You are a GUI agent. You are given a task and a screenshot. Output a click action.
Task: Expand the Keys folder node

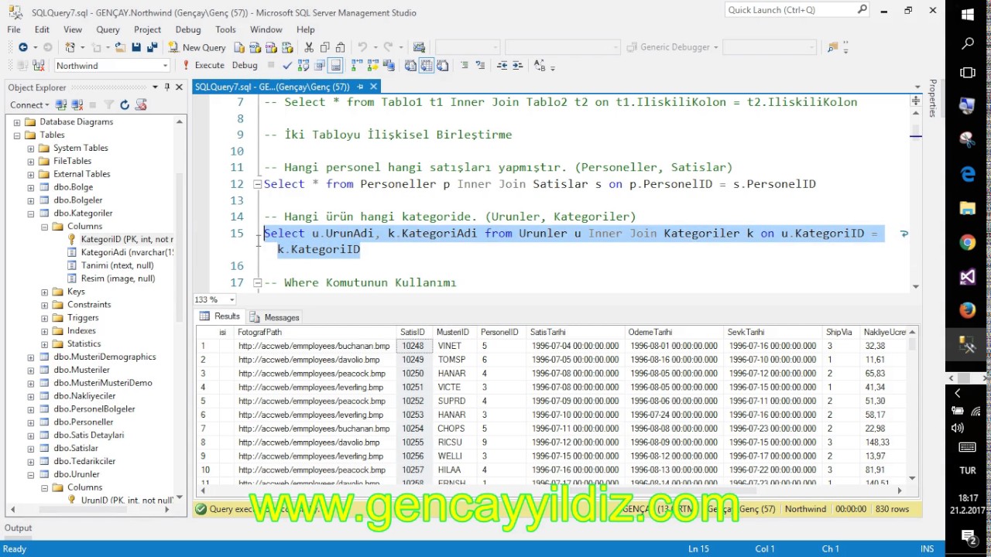pyautogui.click(x=45, y=292)
